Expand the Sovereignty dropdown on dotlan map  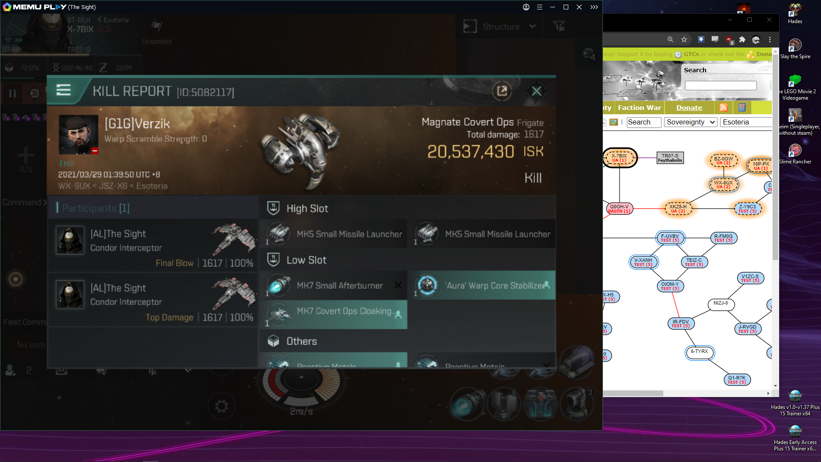(x=690, y=122)
